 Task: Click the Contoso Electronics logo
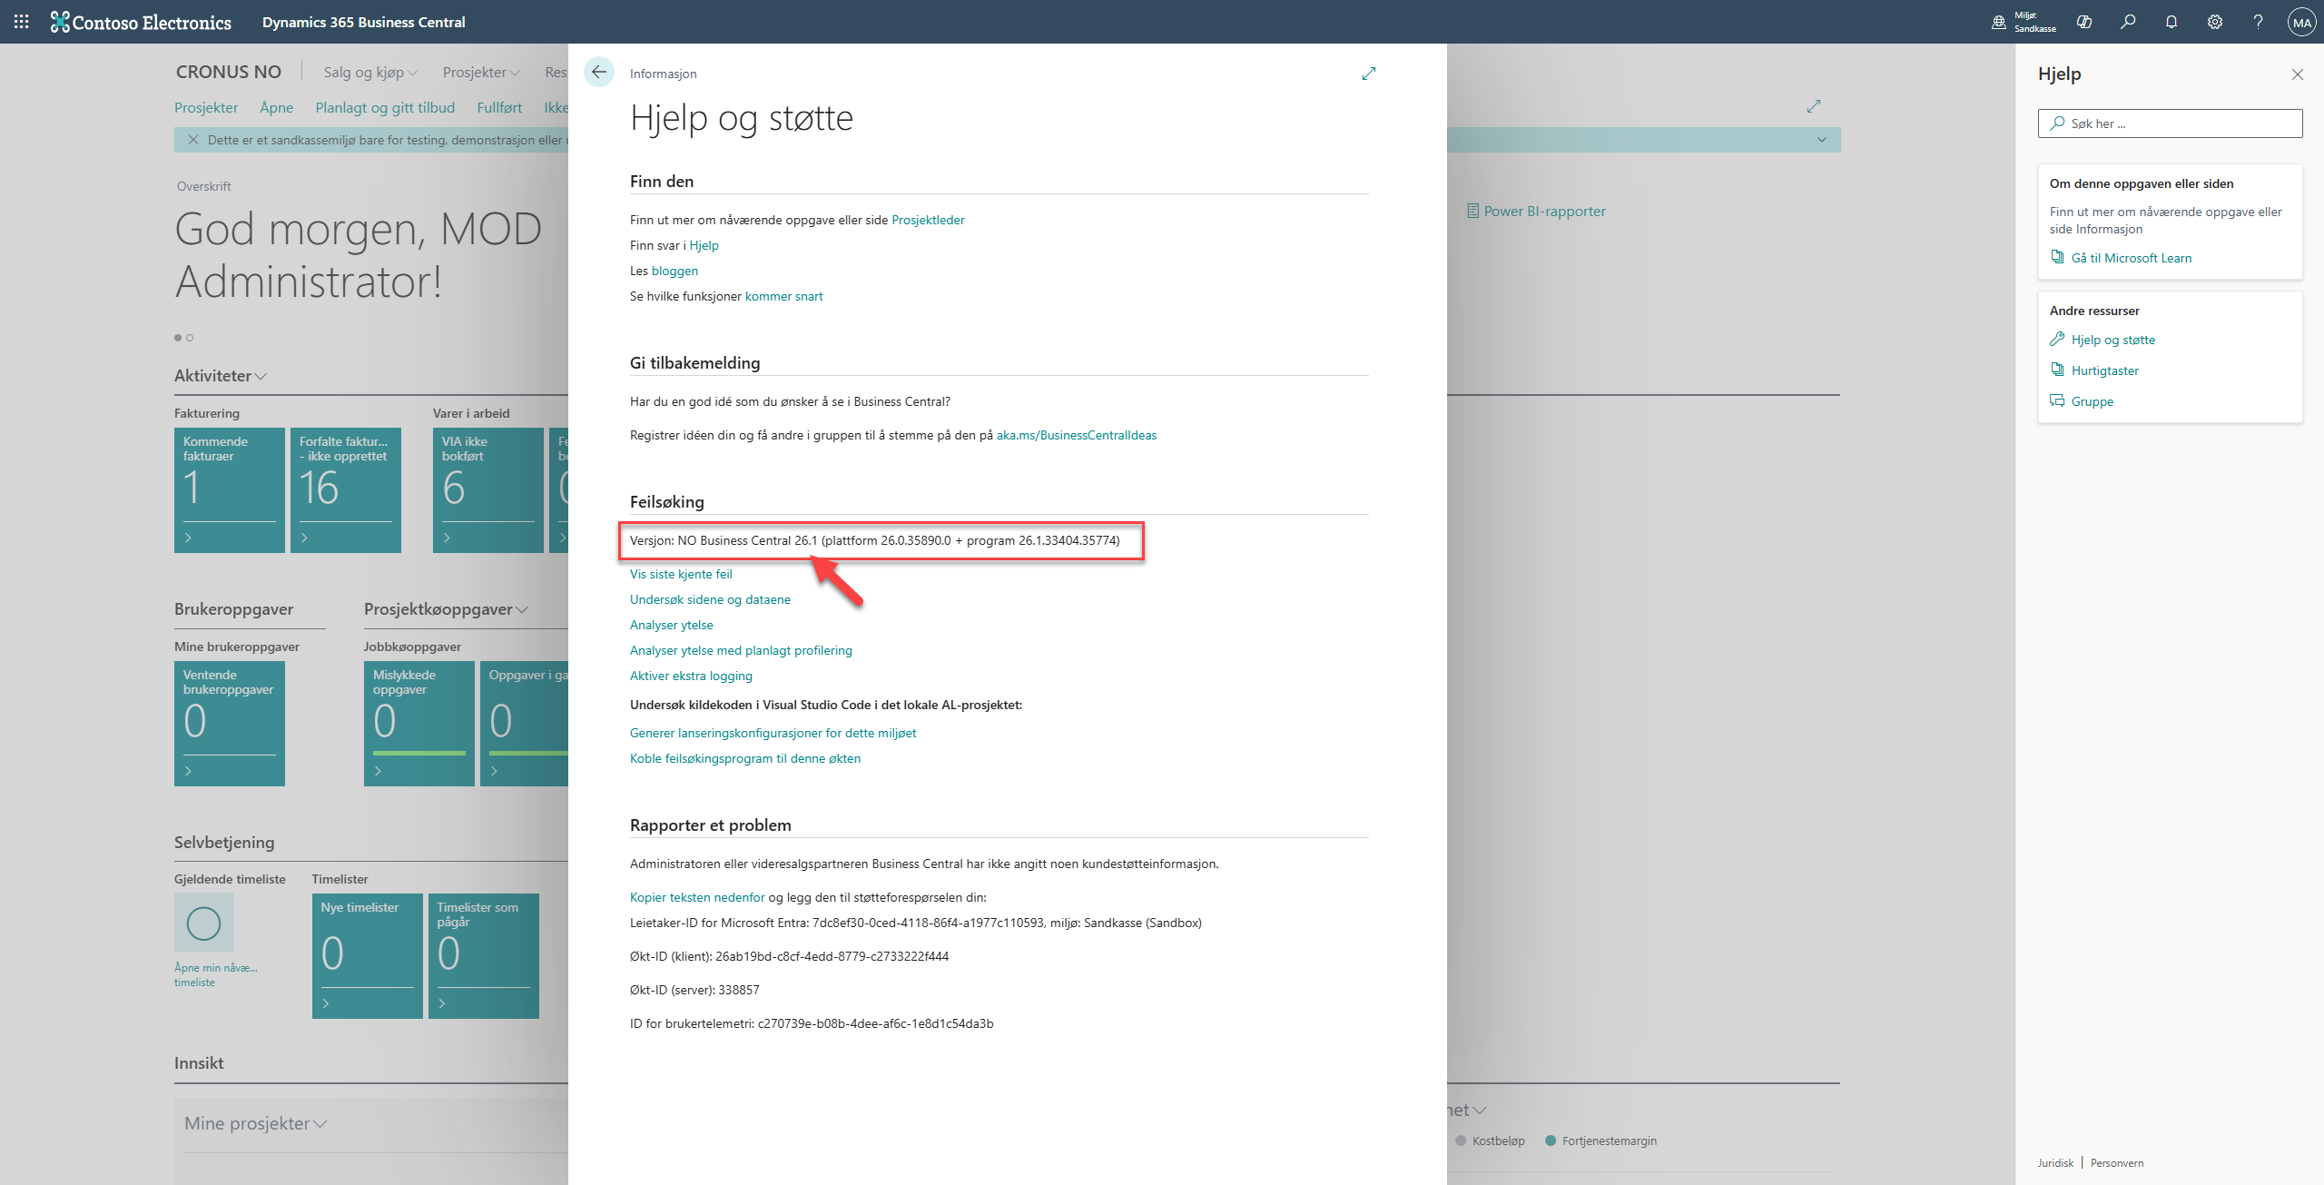(142, 22)
